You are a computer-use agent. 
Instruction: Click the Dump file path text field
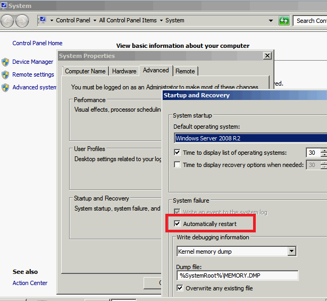coord(237,275)
